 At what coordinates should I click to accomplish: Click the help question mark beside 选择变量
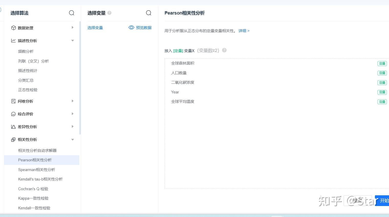click(109, 13)
